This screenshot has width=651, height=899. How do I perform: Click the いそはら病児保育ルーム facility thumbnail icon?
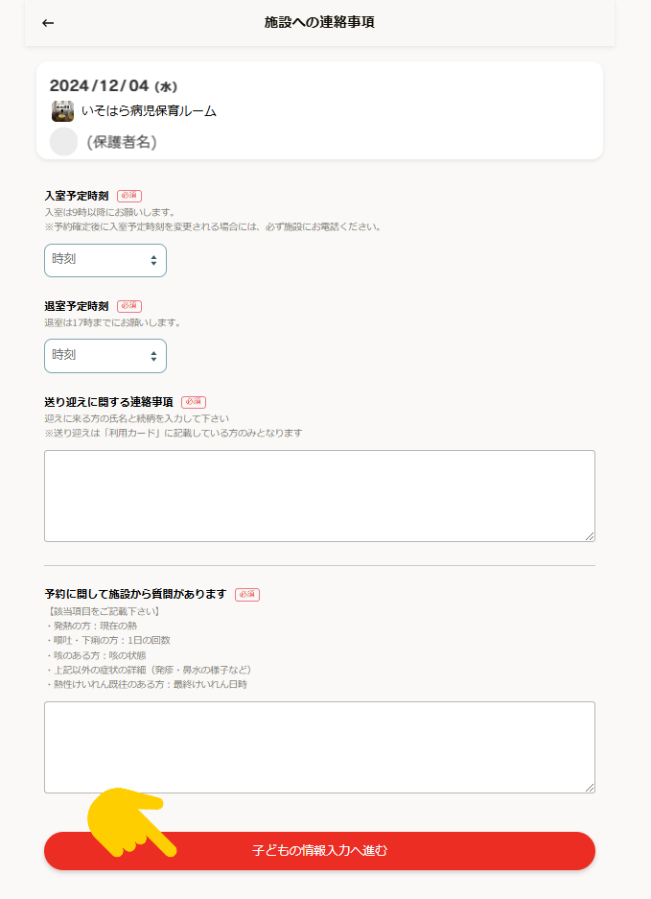[x=62, y=111]
